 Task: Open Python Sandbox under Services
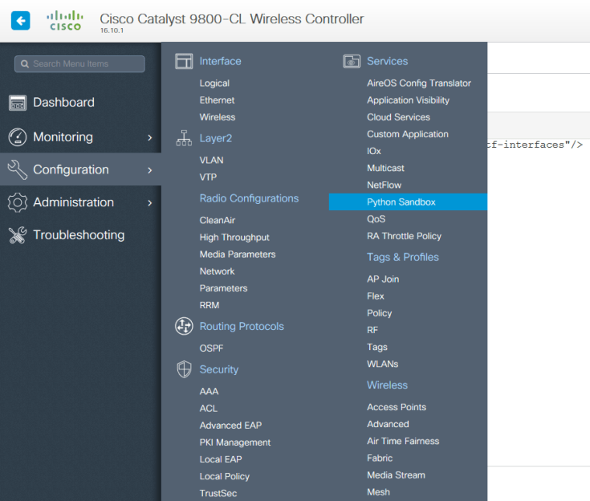[401, 202]
